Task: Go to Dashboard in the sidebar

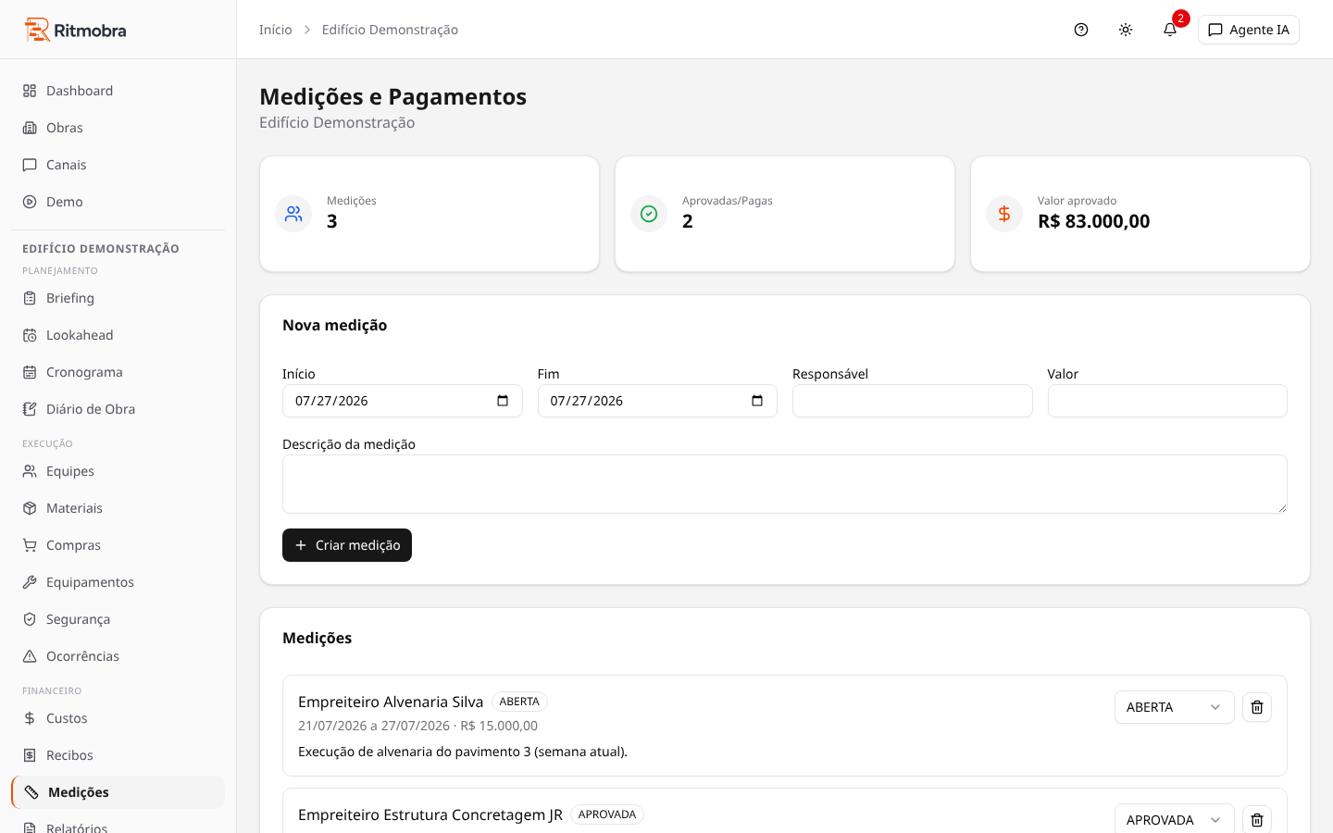Action: point(118,91)
